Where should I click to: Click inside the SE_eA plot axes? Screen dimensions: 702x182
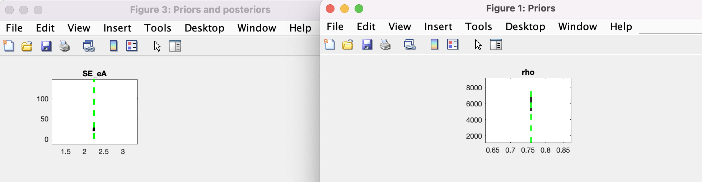(x=95, y=112)
